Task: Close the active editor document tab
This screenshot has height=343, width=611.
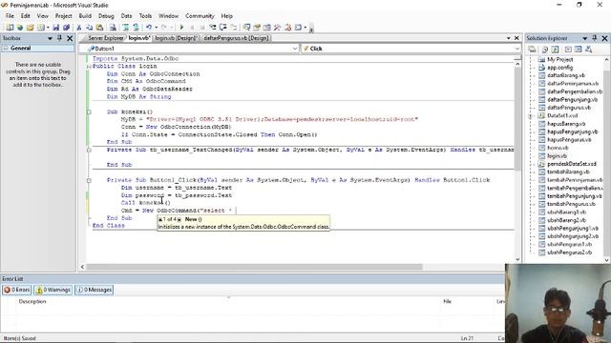Action: (x=516, y=38)
